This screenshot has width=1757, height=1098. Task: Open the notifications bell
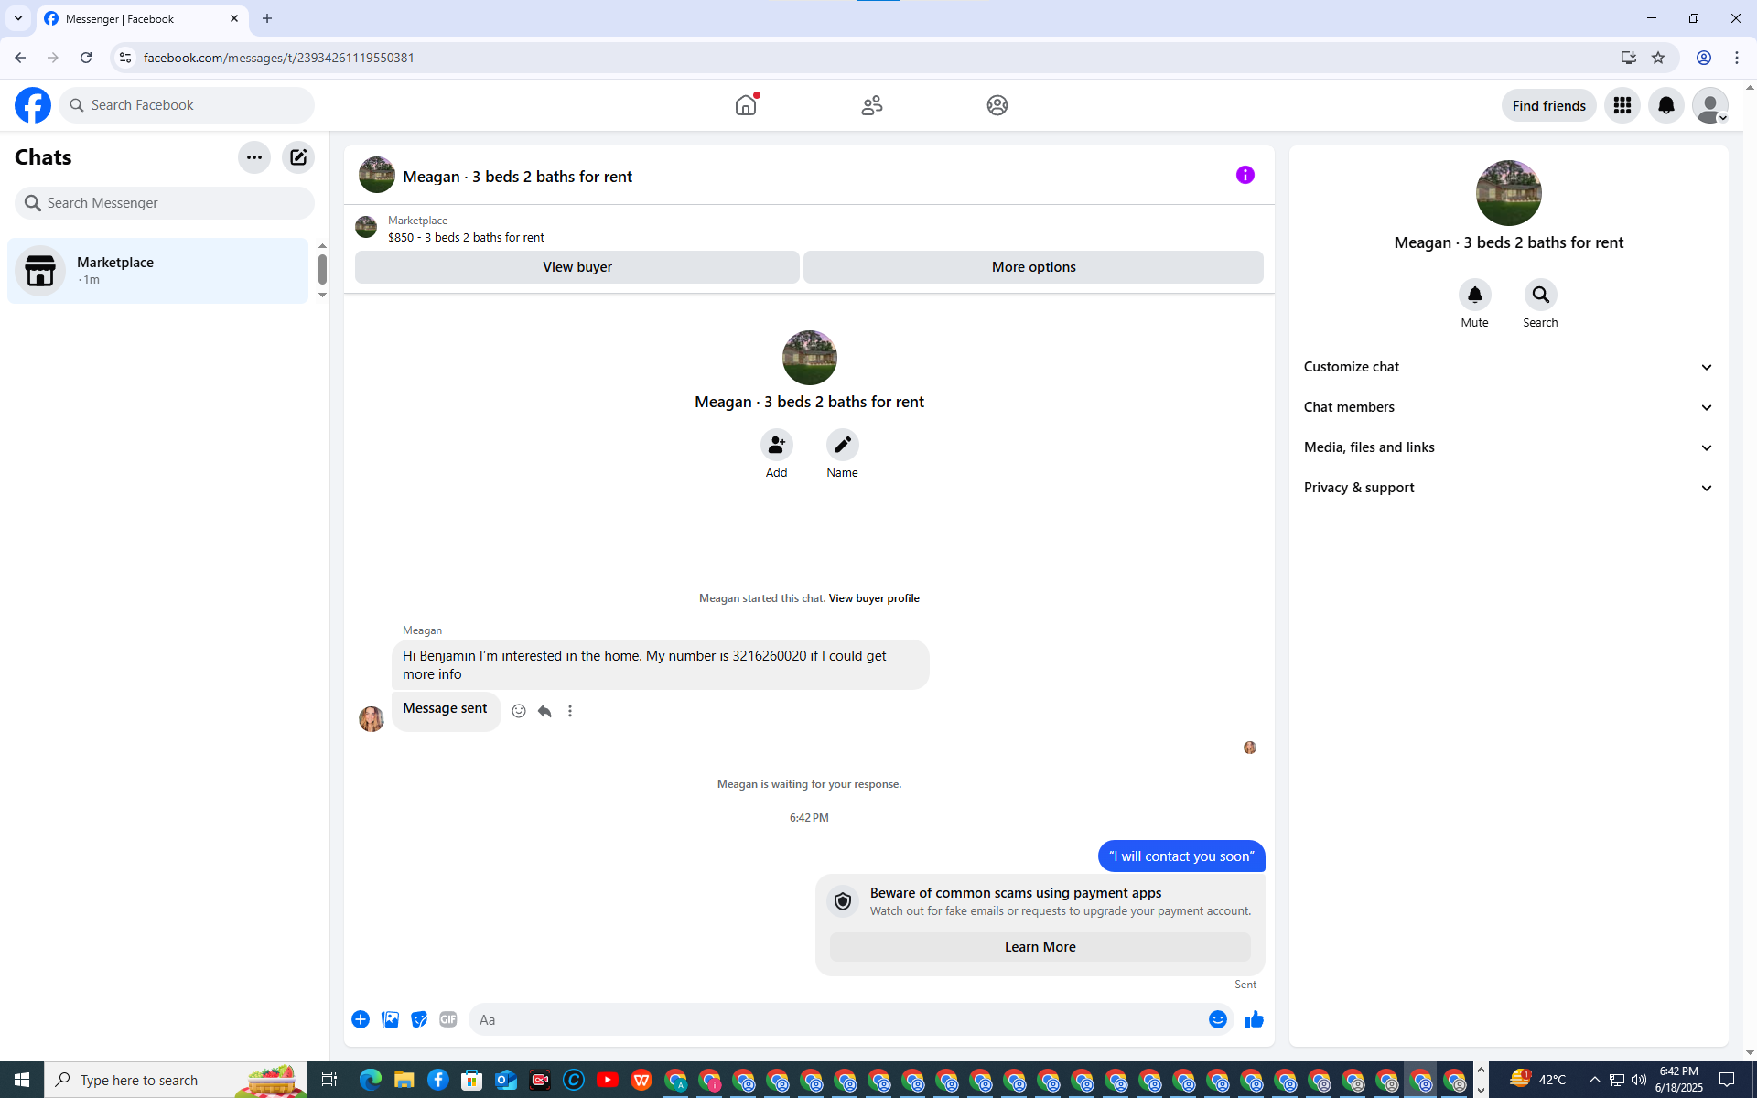tap(1666, 105)
